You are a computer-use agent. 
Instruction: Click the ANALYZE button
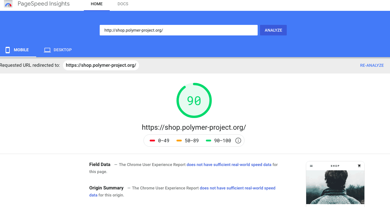[x=273, y=30]
